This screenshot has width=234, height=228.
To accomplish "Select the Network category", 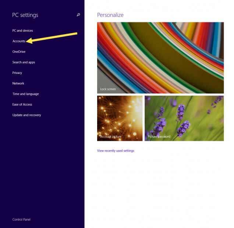I will click(x=18, y=83).
